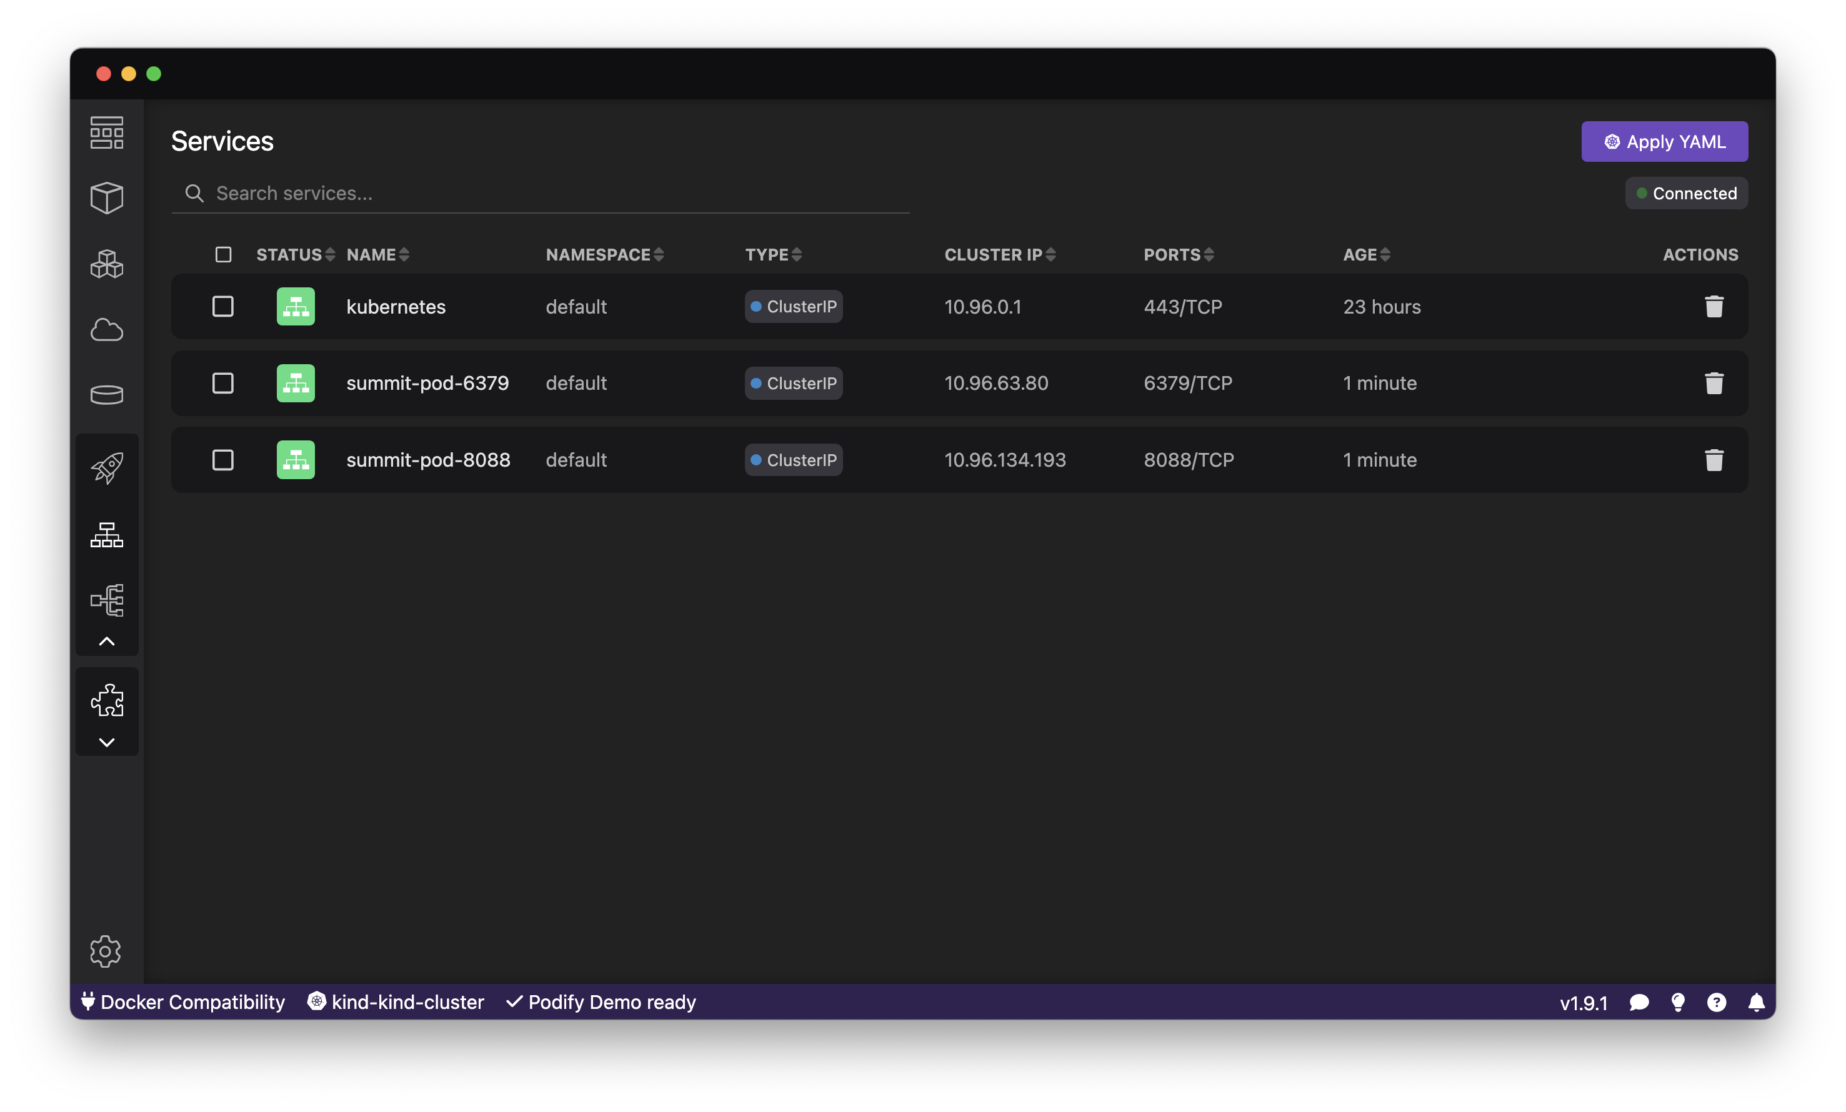Click the Apply YAML button
This screenshot has width=1846, height=1112.
[x=1664, y=142]
